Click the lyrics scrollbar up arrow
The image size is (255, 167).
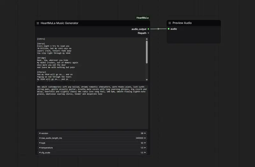147,39
